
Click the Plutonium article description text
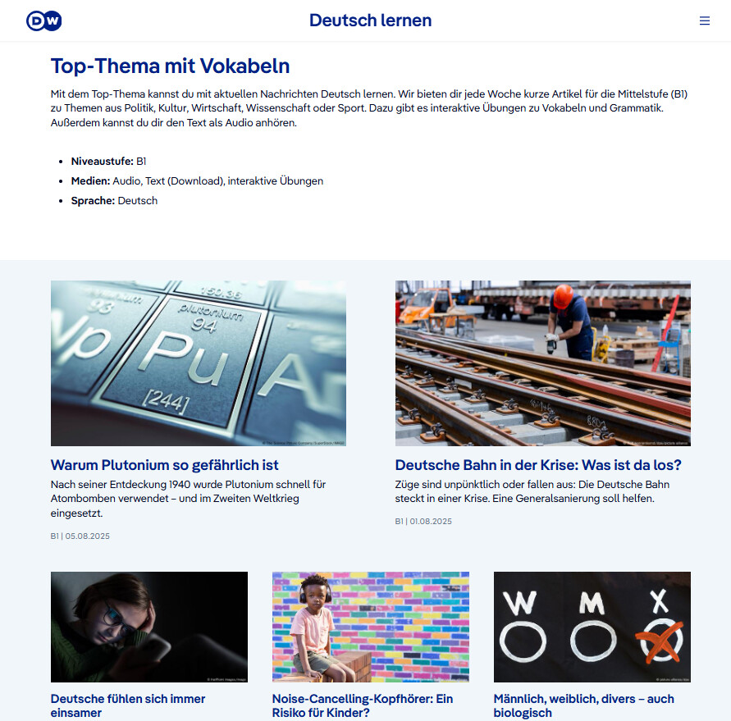[189, 499]
